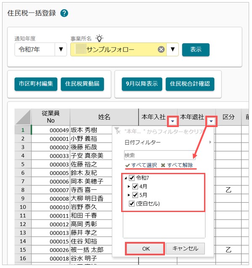Screen dimensions: 252x268
Task: Clear the サンプルフォロー office name field
Action: [x=161, y=50]
